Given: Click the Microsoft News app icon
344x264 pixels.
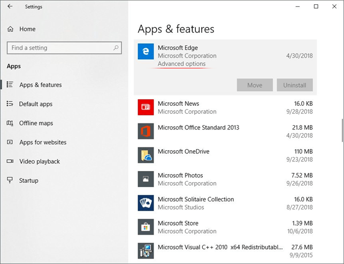Looking at the screenshot, I should click(x=146, y=107).
